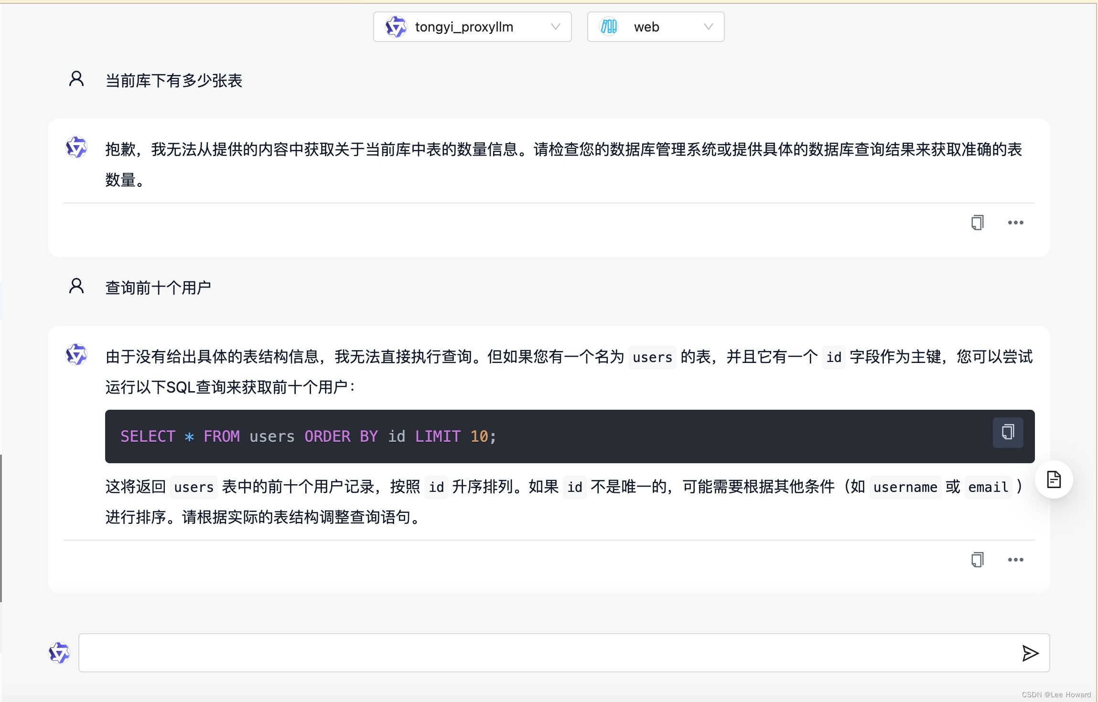
Task: Open more options for first reply
Action: (x=1015, y=223)
